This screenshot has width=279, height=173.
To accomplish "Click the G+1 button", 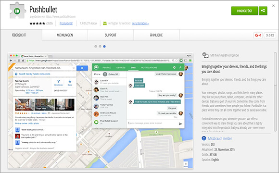I will pos(258,35).
